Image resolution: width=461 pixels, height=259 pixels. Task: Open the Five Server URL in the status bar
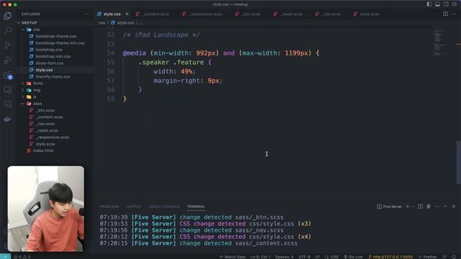(390, 257)
